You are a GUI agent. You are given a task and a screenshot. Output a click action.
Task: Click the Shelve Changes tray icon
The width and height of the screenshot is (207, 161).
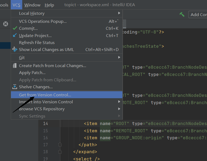coord(15,87)
